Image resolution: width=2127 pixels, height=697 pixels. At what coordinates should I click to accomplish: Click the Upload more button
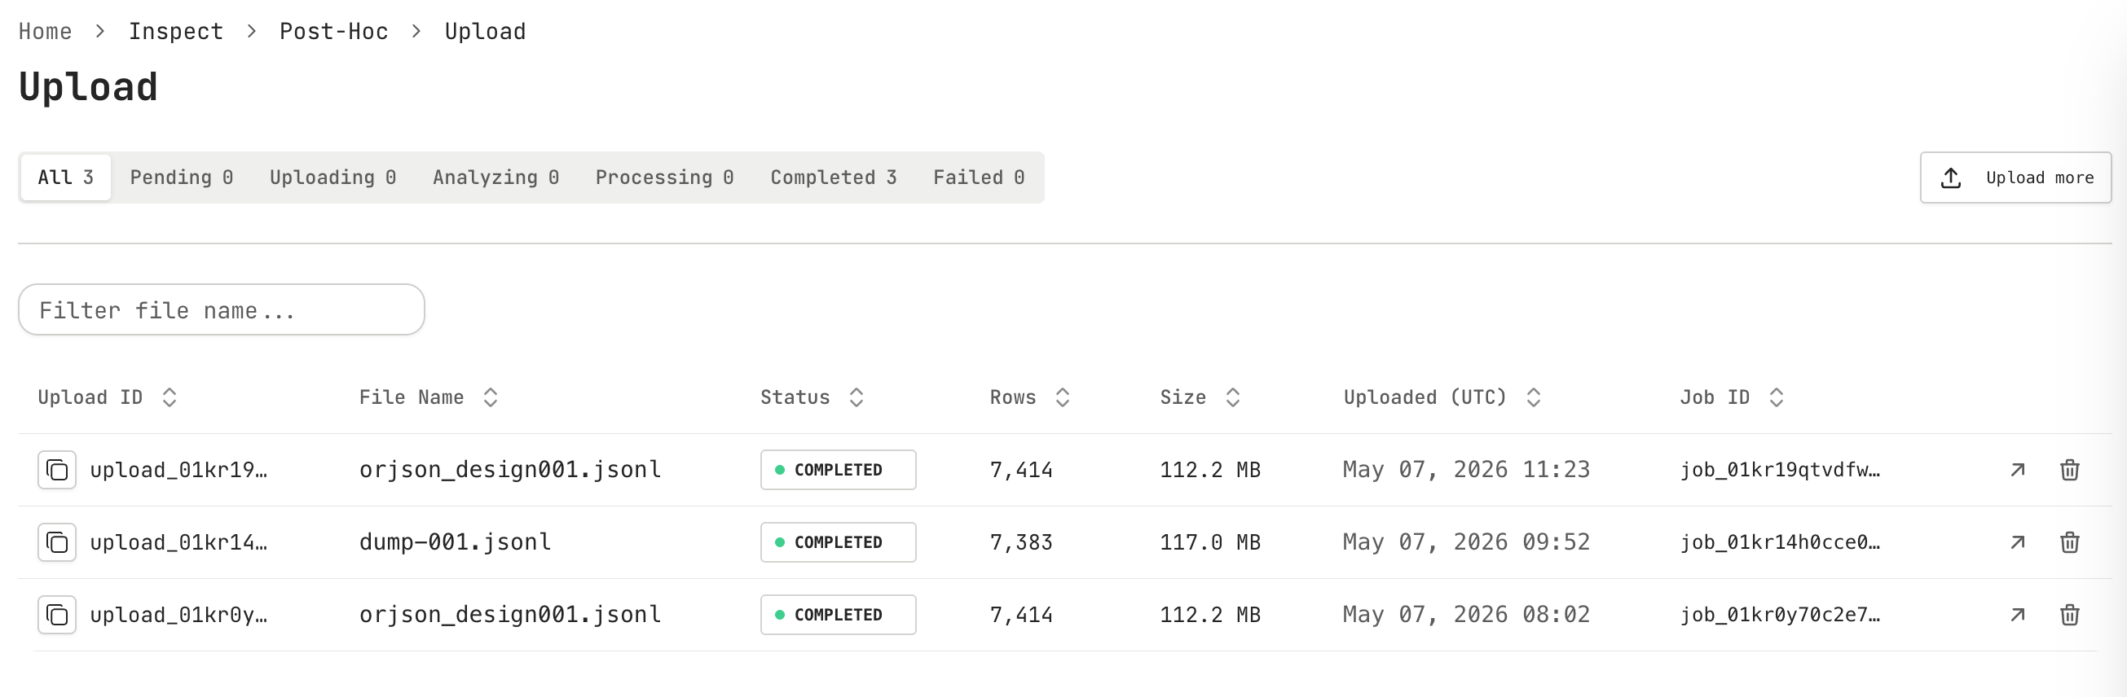tap(2015, 178)
